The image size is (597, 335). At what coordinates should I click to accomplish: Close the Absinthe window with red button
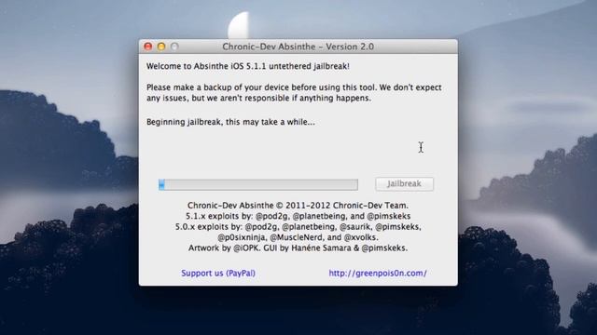148,47
